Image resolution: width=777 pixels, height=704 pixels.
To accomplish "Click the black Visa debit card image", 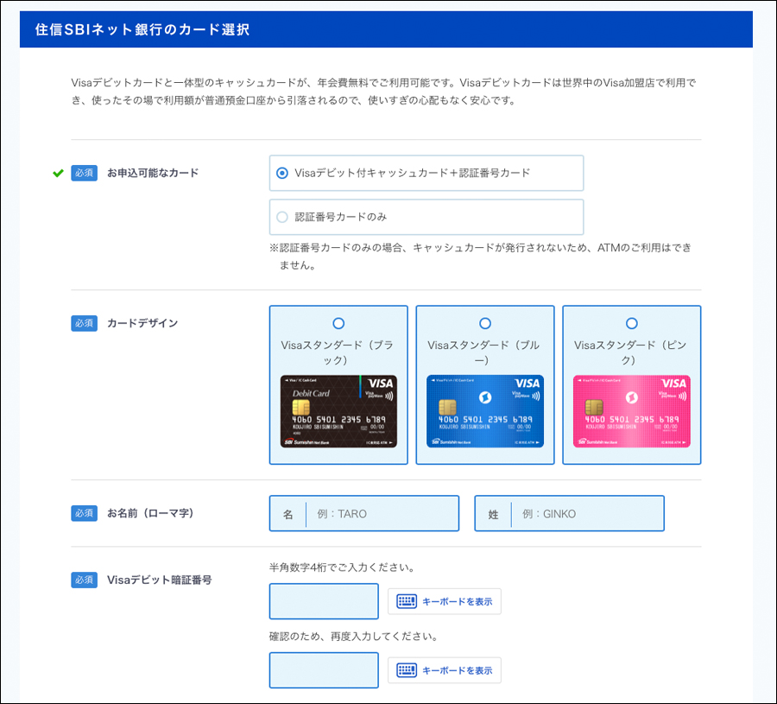I will click(x=338, y=411).
